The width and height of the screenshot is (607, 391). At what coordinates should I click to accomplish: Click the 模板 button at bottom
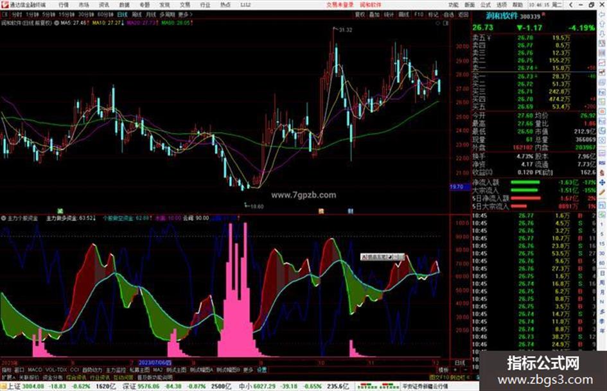pos(443,370)
